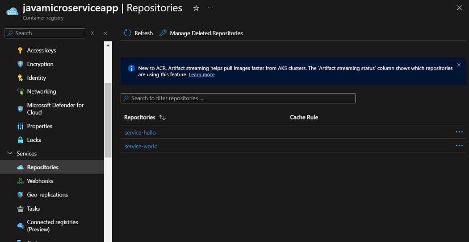Open the service-hello repository
Image resolution: width=469 pixels, height=242 pixels.
coord(140,132)
